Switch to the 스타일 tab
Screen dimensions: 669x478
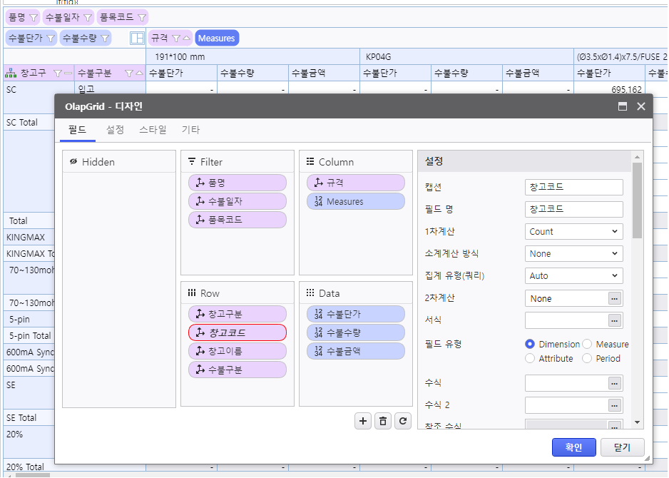tap(153, 130)
